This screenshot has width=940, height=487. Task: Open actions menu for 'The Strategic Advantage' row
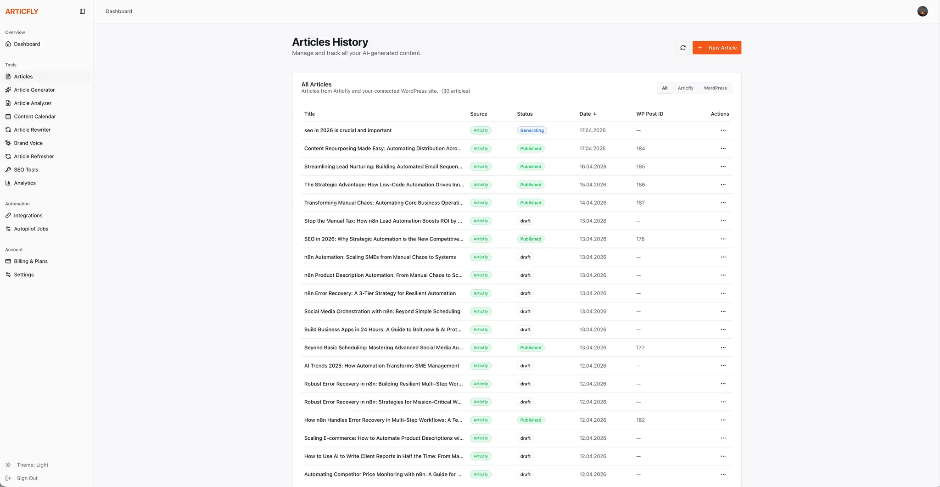pos(723,185)
